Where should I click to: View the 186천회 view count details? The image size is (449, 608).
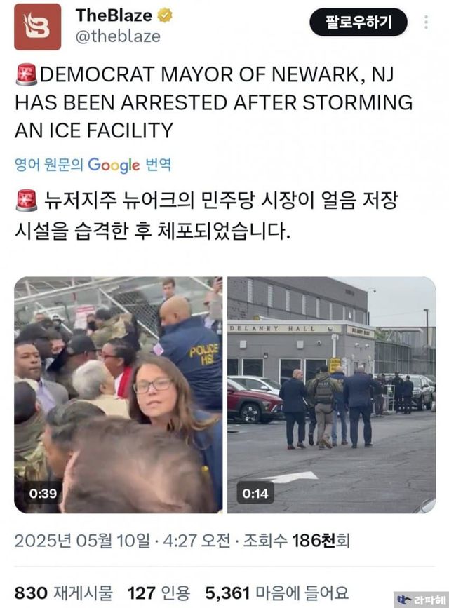(297, 541)
